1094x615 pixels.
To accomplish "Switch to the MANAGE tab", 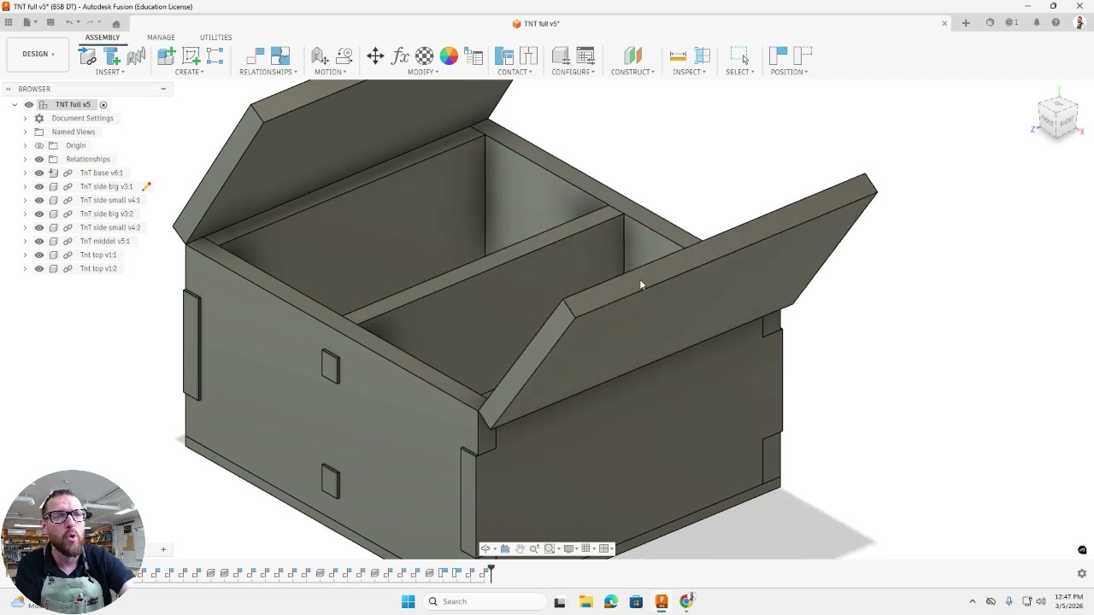I will coord(161,38).
